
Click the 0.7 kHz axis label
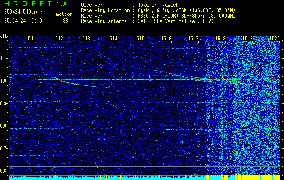(x=3, y=148)
